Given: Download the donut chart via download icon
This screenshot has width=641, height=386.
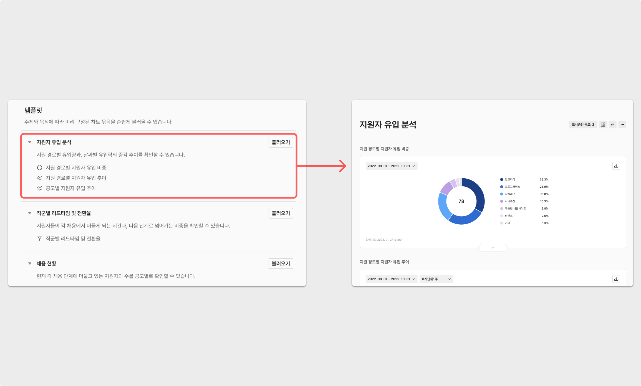Looking at the screenshot, I should 616,166.
